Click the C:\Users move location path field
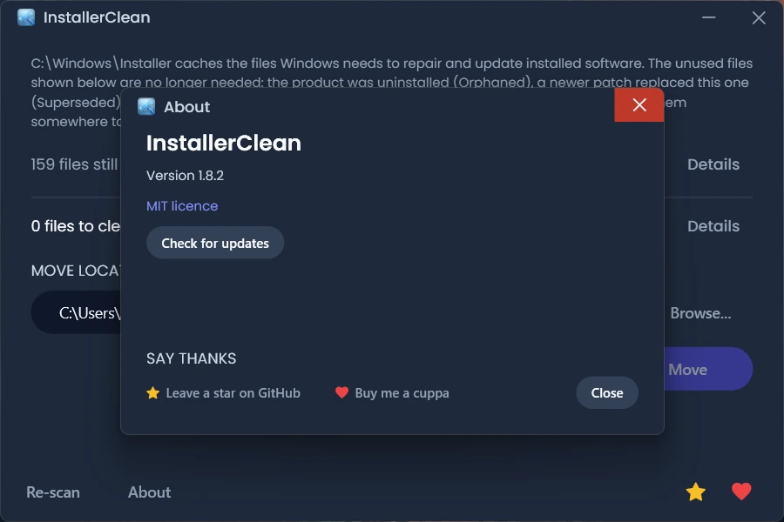Image resolution: width=784 pixels, height=522 pixels. coord(76,312)
